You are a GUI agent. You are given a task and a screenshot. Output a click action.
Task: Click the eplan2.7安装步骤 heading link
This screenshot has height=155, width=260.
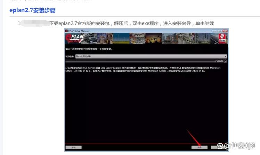(x=33, y=10)
